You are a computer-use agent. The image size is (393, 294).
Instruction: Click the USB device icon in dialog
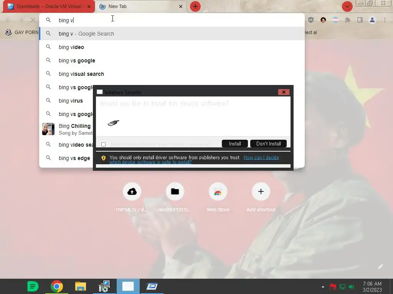click(x=114, y=123)
